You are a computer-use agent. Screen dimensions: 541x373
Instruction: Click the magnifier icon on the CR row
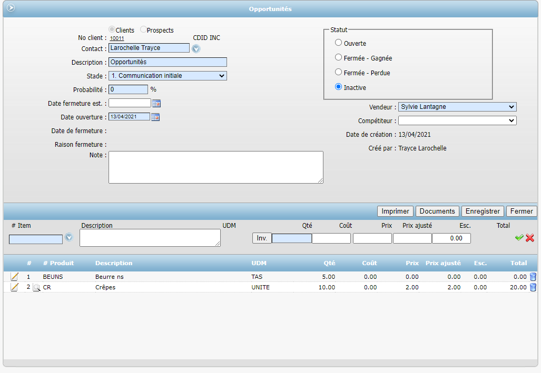(36, 287)
